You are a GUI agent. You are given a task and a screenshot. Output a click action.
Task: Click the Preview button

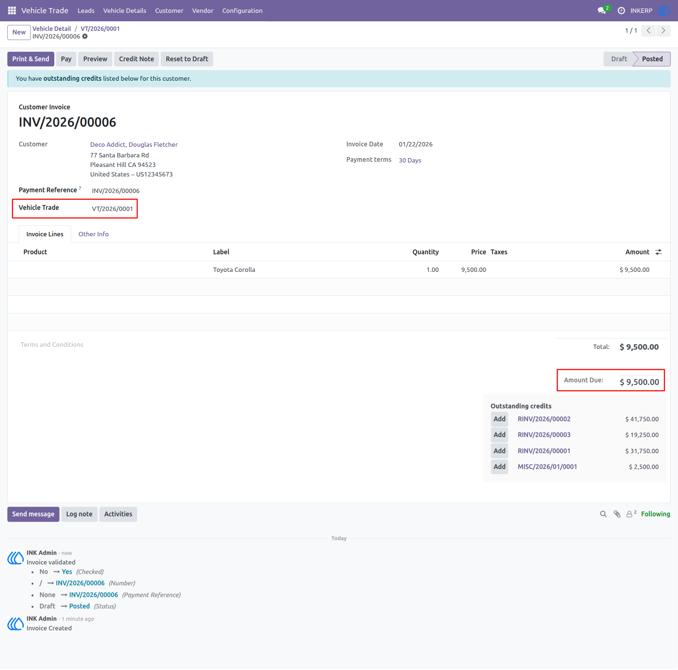pyautogui.click(x=95, y=59)
